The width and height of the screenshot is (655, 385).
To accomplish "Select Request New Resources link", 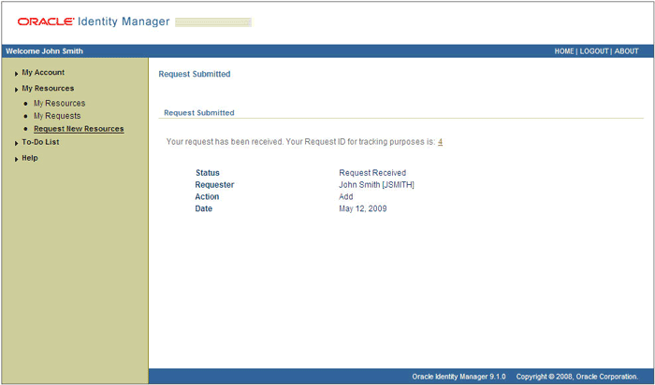I will click(79, 129).
